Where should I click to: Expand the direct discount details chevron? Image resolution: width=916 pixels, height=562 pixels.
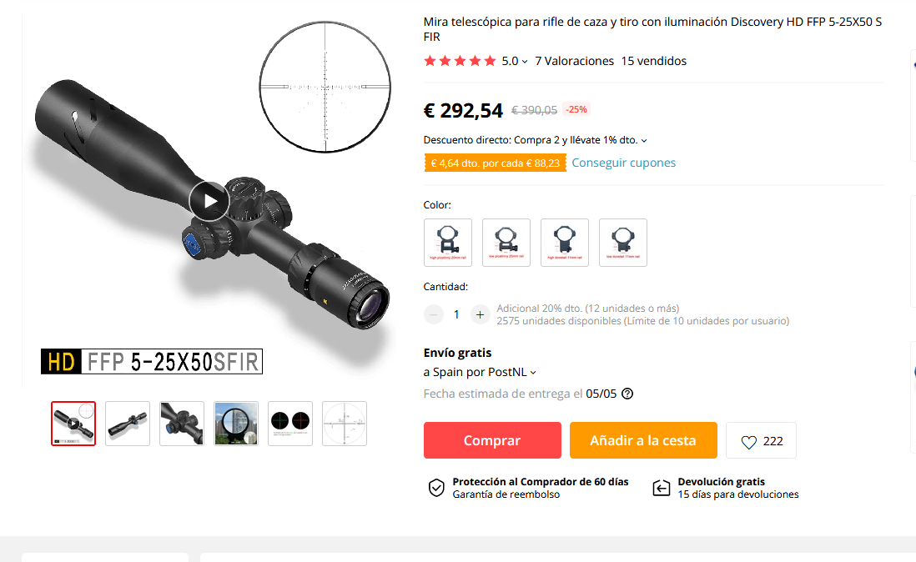644,141
